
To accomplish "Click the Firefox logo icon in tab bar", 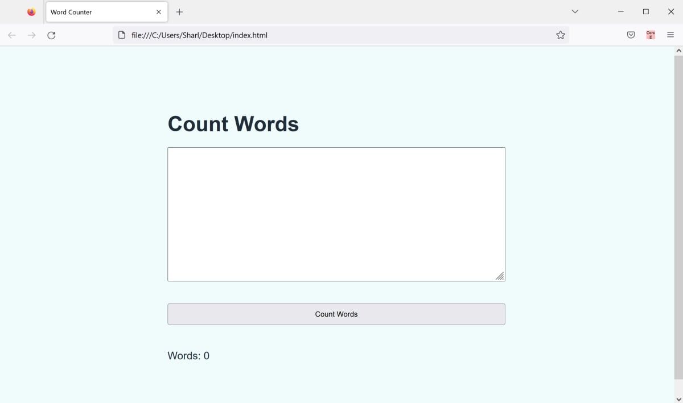I will point(31,12).
